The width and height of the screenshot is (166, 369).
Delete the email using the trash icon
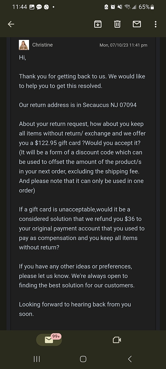click(x=117, y=24)
